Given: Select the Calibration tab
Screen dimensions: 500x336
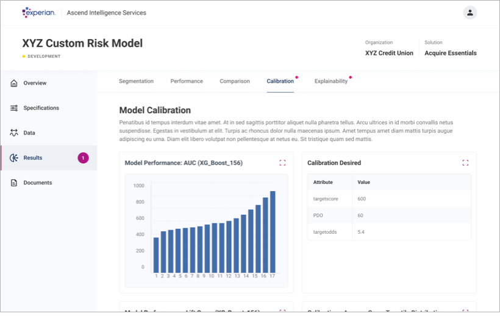Looking at the screenshot, I should click(280, 81).
